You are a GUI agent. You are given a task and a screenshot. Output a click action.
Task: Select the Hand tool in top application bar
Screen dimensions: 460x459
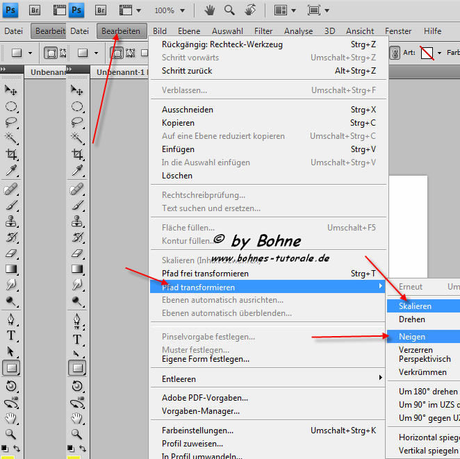coord(210,10)
